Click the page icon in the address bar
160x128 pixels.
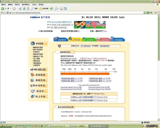(x=7, y=13)
